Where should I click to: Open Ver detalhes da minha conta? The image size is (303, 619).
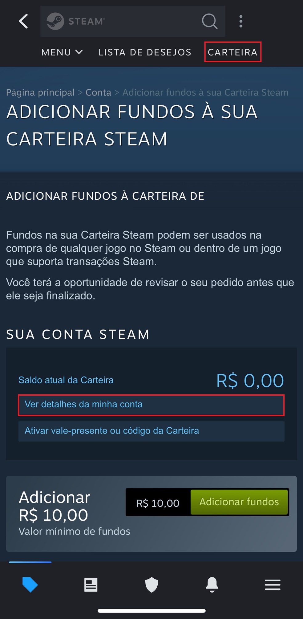pyautogui.click(x=151, y=405)
